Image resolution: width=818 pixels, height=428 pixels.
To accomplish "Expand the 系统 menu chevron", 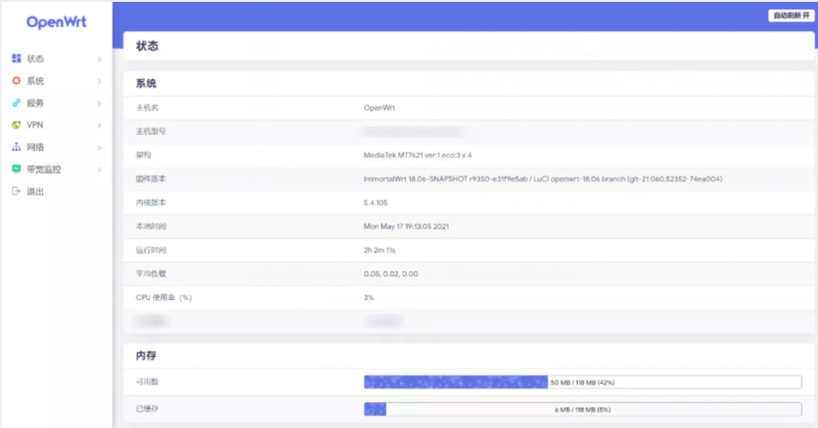I will [x=99, y=81].
